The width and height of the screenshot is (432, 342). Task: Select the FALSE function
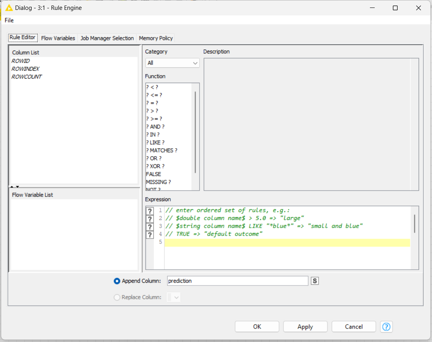[x=153, y=174]
